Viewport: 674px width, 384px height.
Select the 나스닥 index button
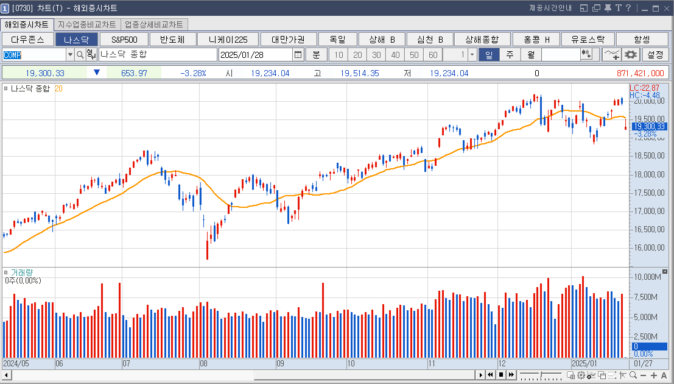[77, 40]
